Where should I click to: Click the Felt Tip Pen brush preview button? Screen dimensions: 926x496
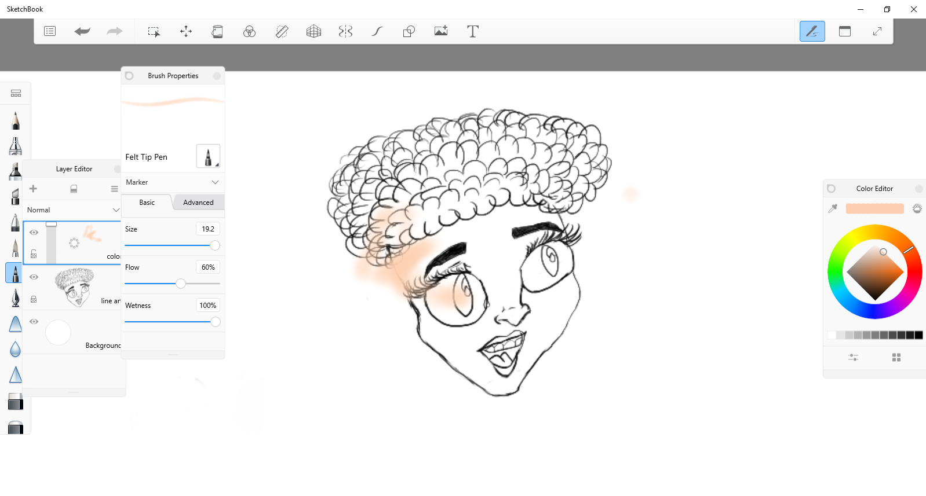coord(208,156)
